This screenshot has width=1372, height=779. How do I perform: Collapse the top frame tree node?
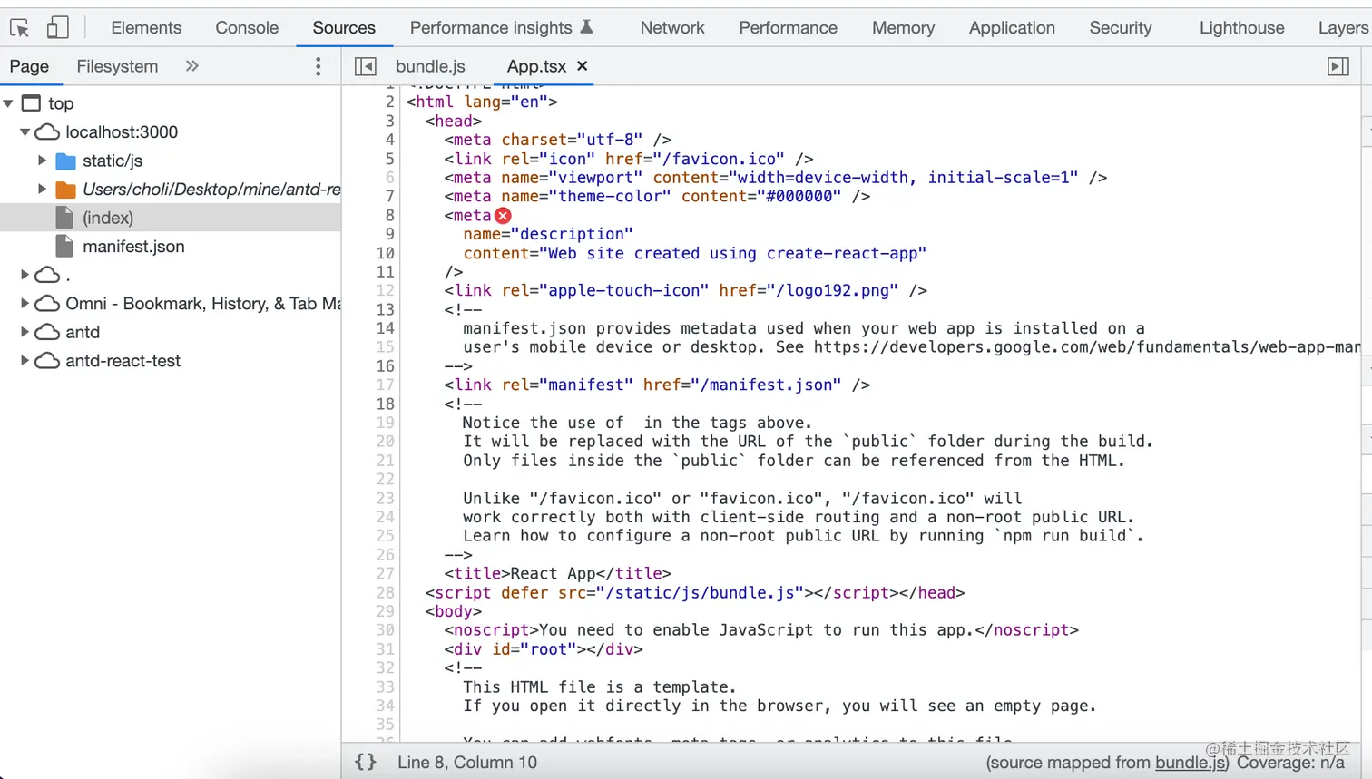9,103
